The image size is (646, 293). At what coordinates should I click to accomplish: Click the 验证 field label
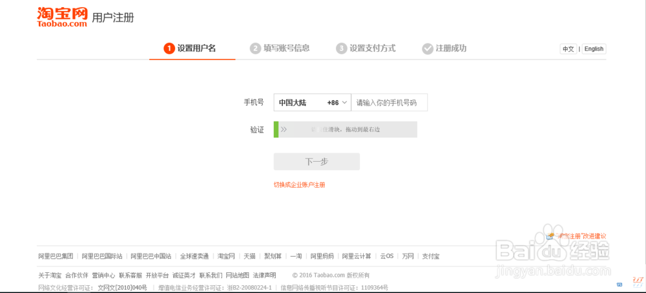(x=257, y=130)
